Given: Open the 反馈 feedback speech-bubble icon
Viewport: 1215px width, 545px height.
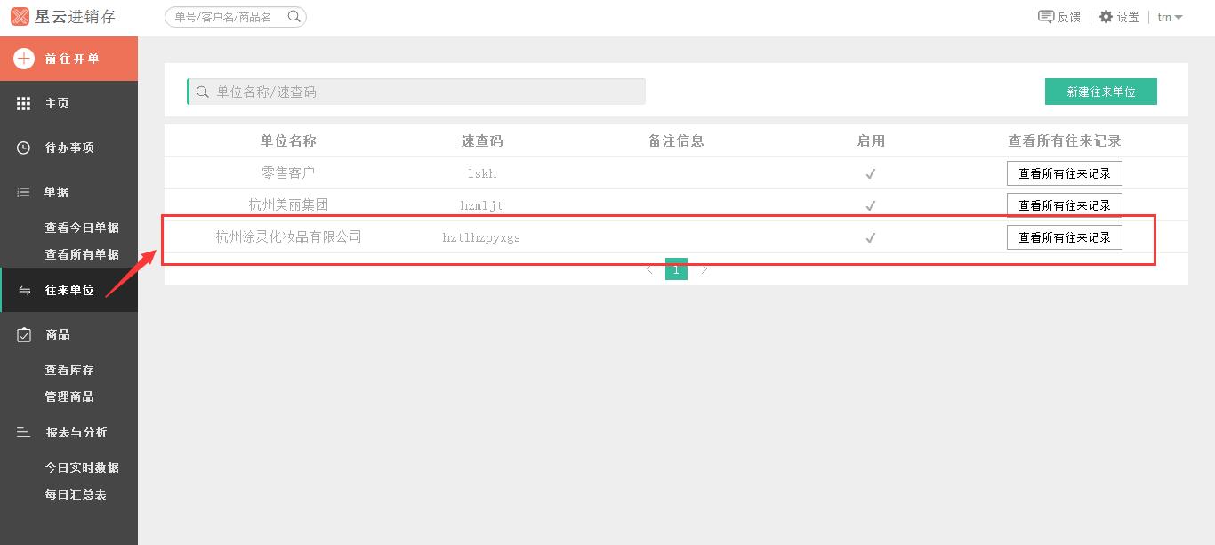Looking at the screenshot, I should click(x=1046, y=17).
